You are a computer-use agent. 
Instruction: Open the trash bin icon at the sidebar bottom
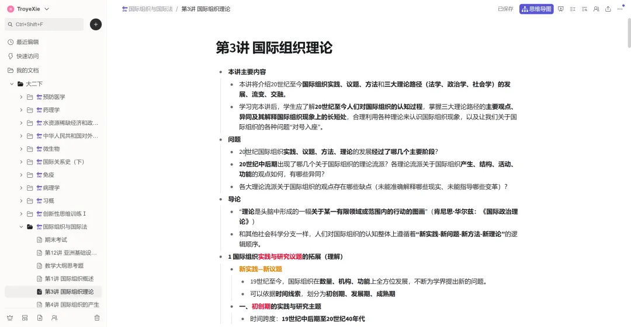[97, 318]
